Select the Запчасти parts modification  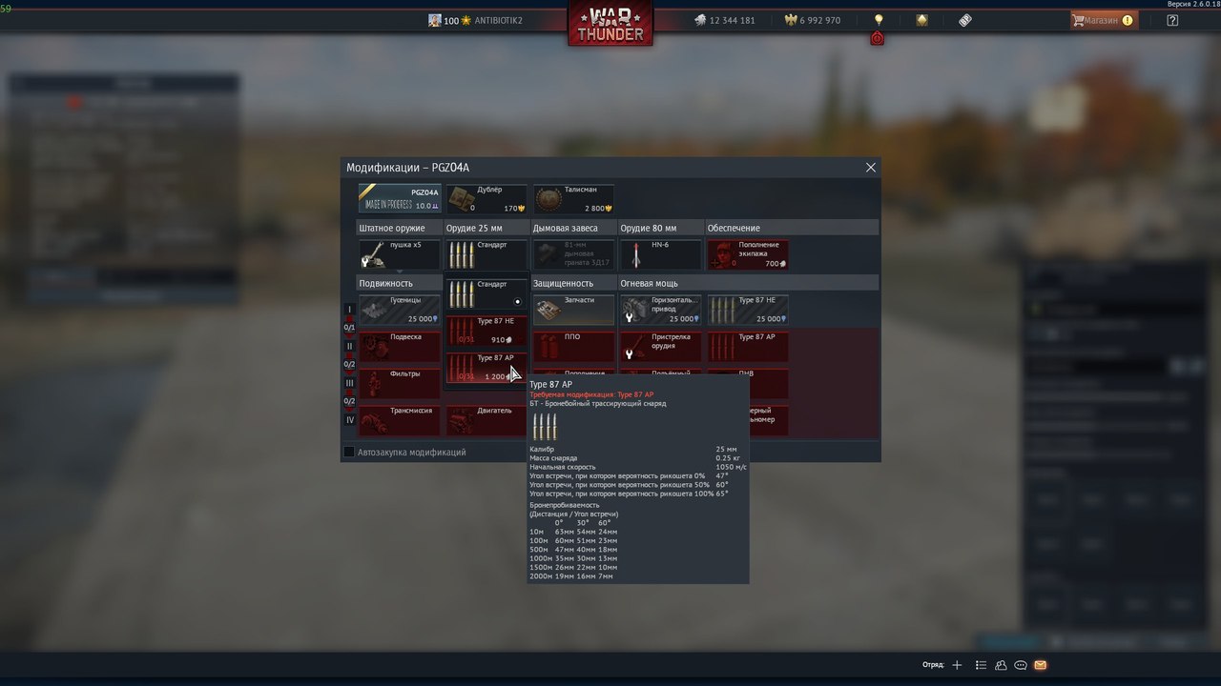point(573,310)
